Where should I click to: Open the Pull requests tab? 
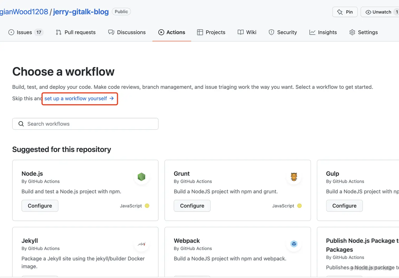(76, 32)
